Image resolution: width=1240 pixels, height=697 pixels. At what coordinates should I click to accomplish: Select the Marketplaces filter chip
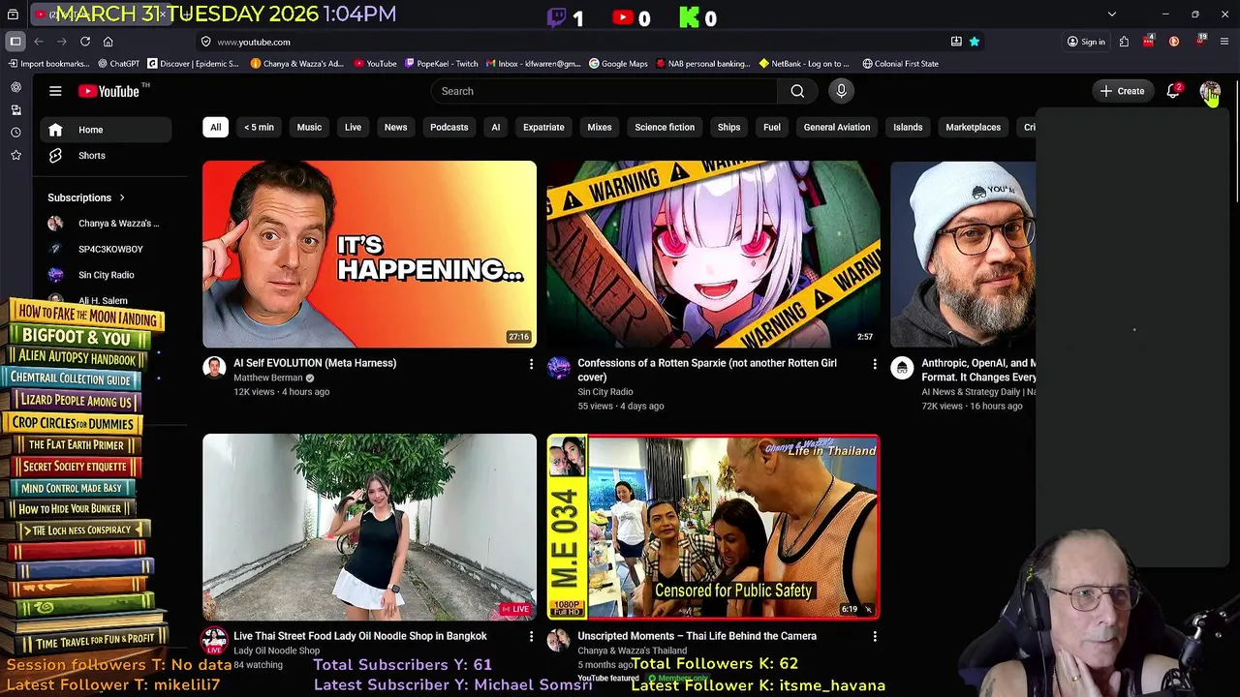pyautogui.click(x=973, y=127)
